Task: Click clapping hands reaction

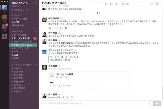Action: (x=61, y=28)
